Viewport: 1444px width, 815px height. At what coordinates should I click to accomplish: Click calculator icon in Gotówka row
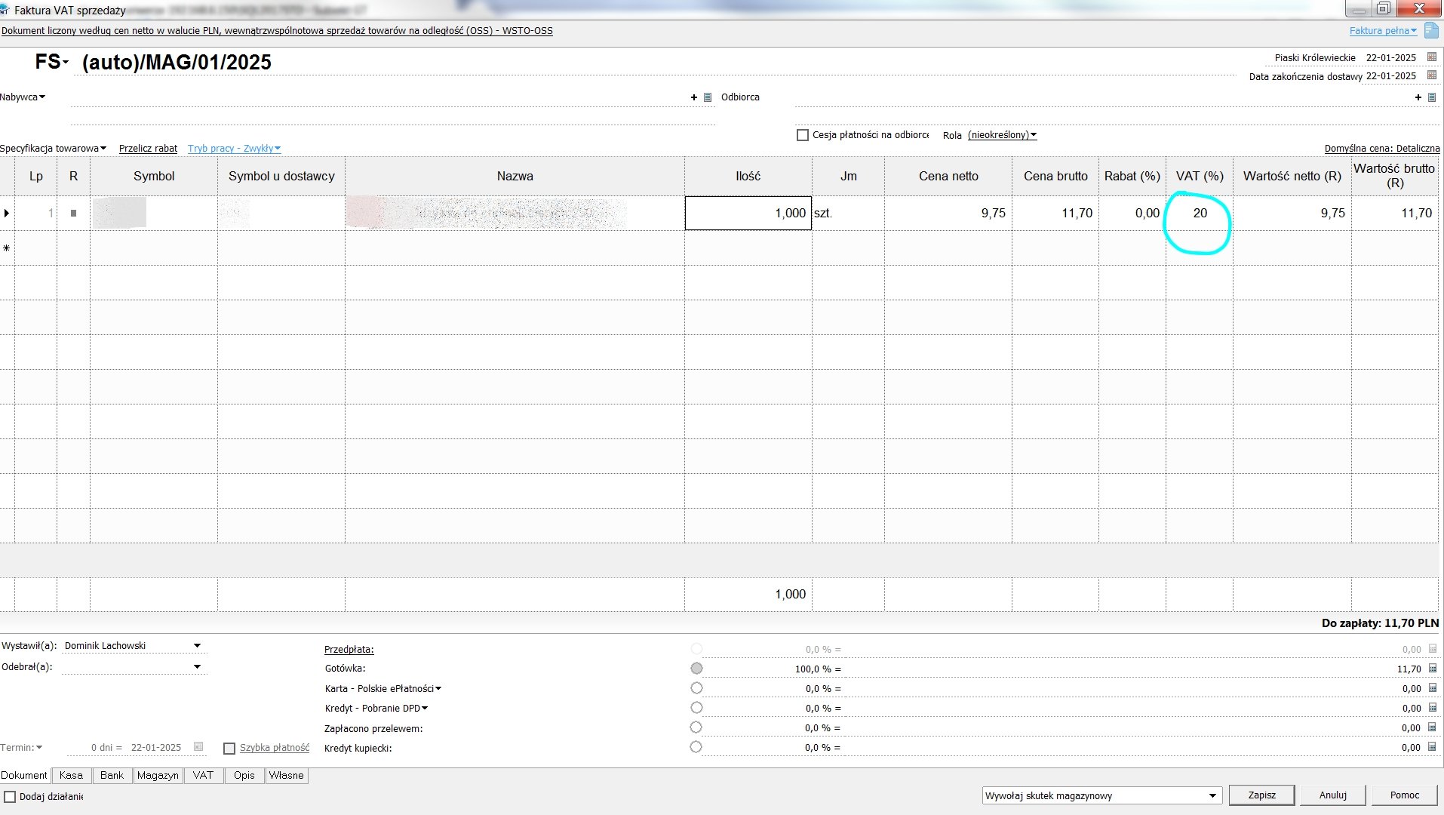1433,669
